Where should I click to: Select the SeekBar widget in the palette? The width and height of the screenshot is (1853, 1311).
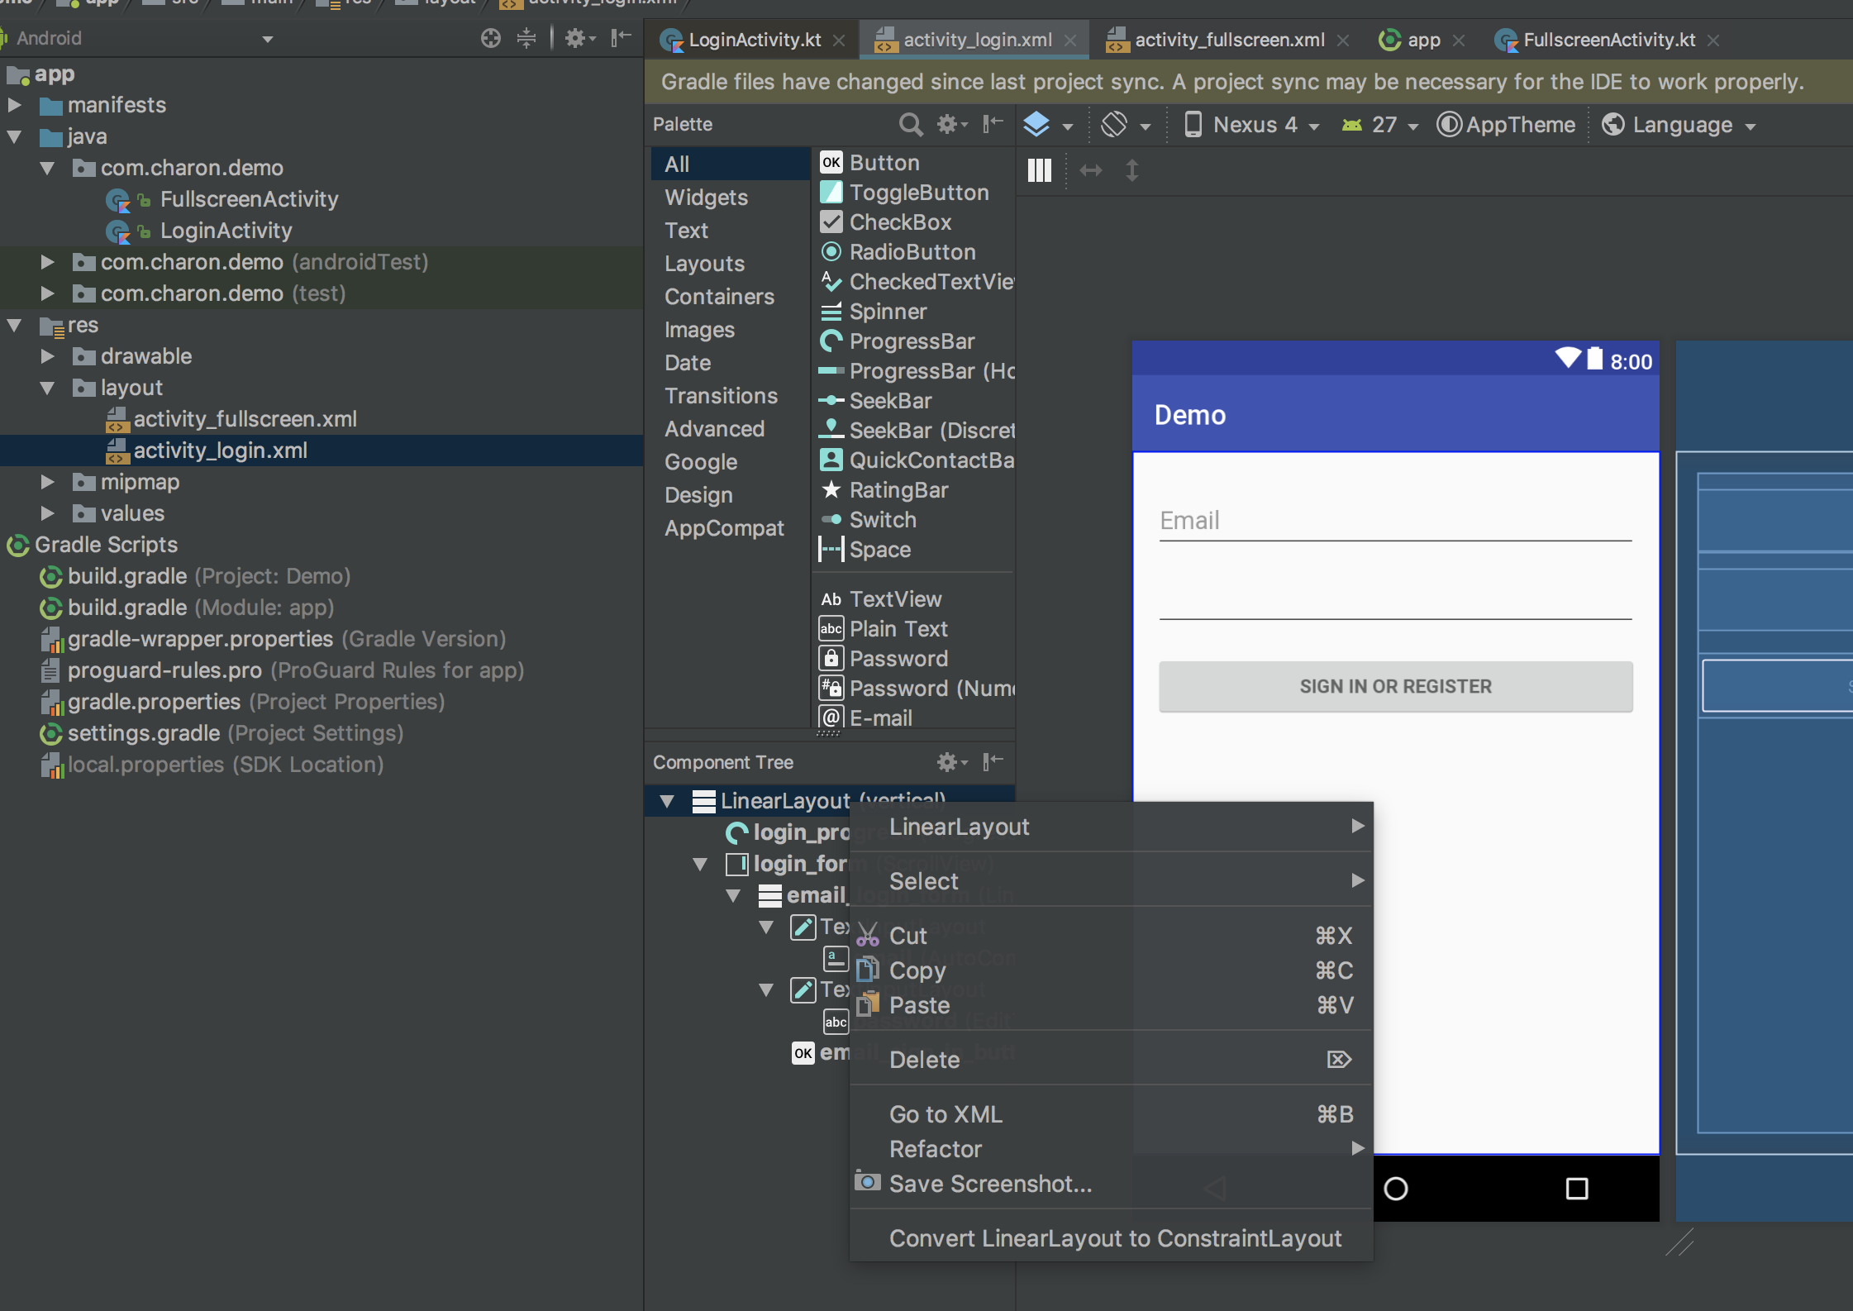point(890,401)
